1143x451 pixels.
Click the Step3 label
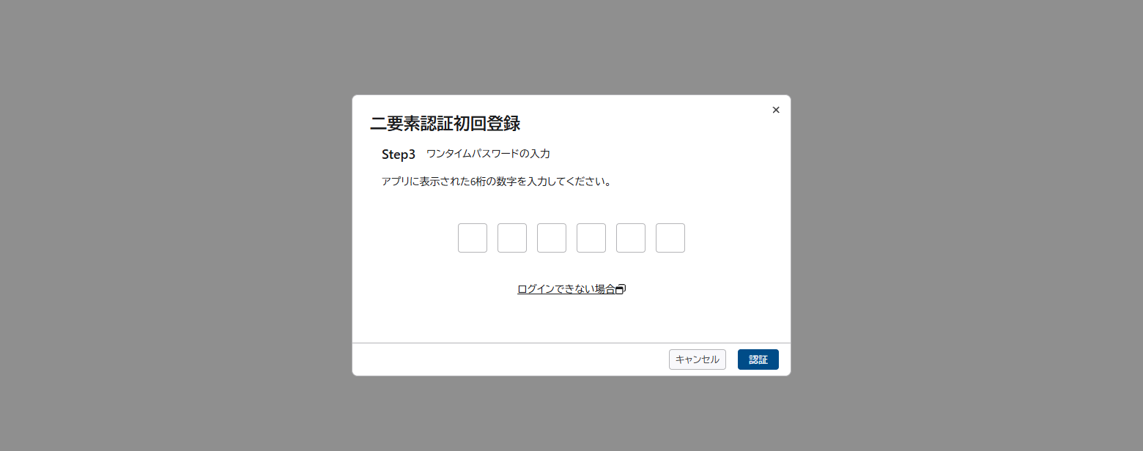[x=399, y=154]
